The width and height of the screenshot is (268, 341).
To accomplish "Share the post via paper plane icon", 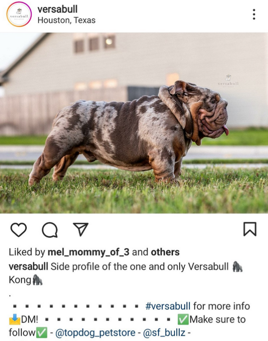I will point(80,229).
